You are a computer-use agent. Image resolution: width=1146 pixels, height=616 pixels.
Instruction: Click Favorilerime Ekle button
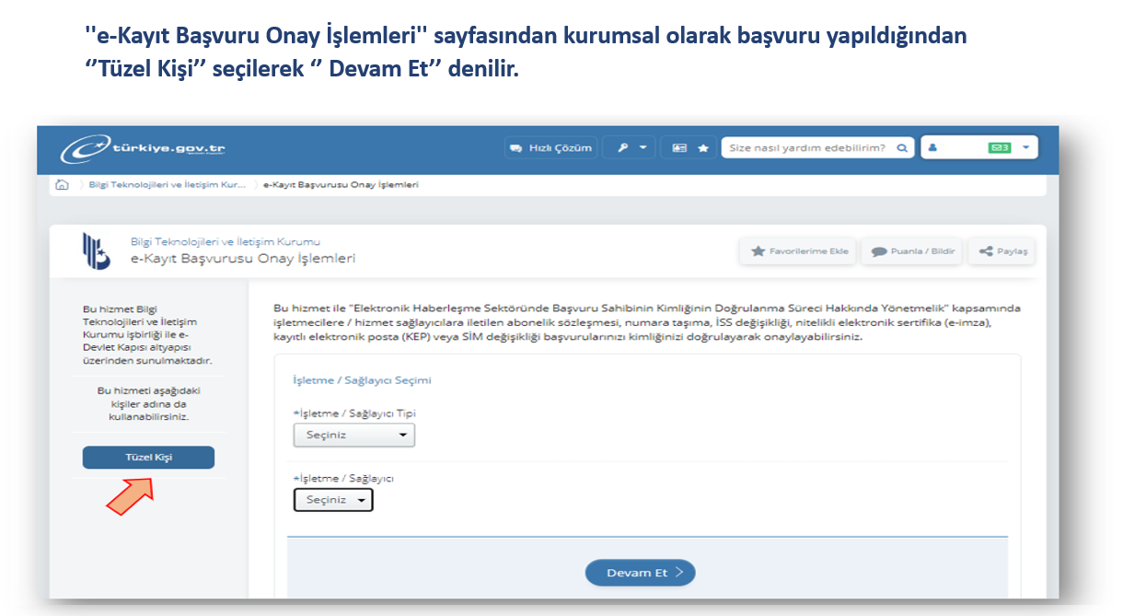pos(799,251)
